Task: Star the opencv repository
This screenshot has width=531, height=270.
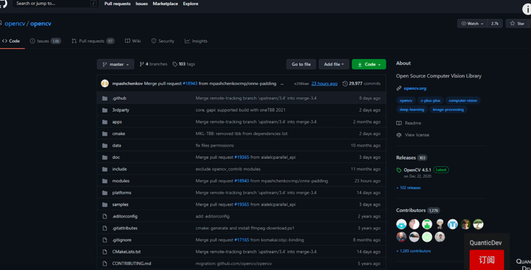Action: (x=518, y=24)
